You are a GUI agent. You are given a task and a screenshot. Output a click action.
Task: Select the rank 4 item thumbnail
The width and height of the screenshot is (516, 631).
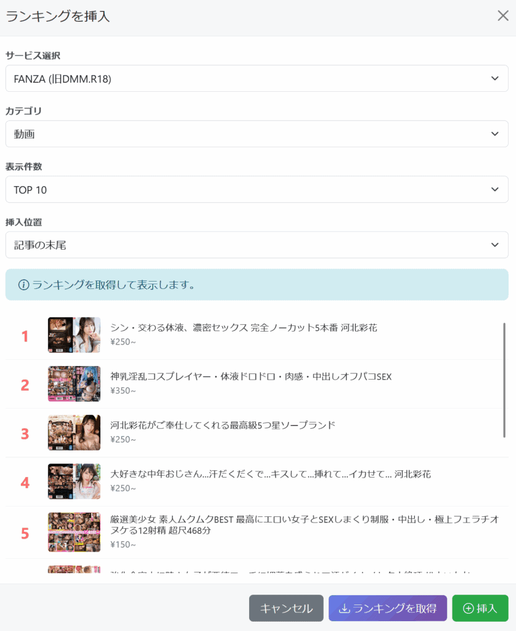coord(74,481)
